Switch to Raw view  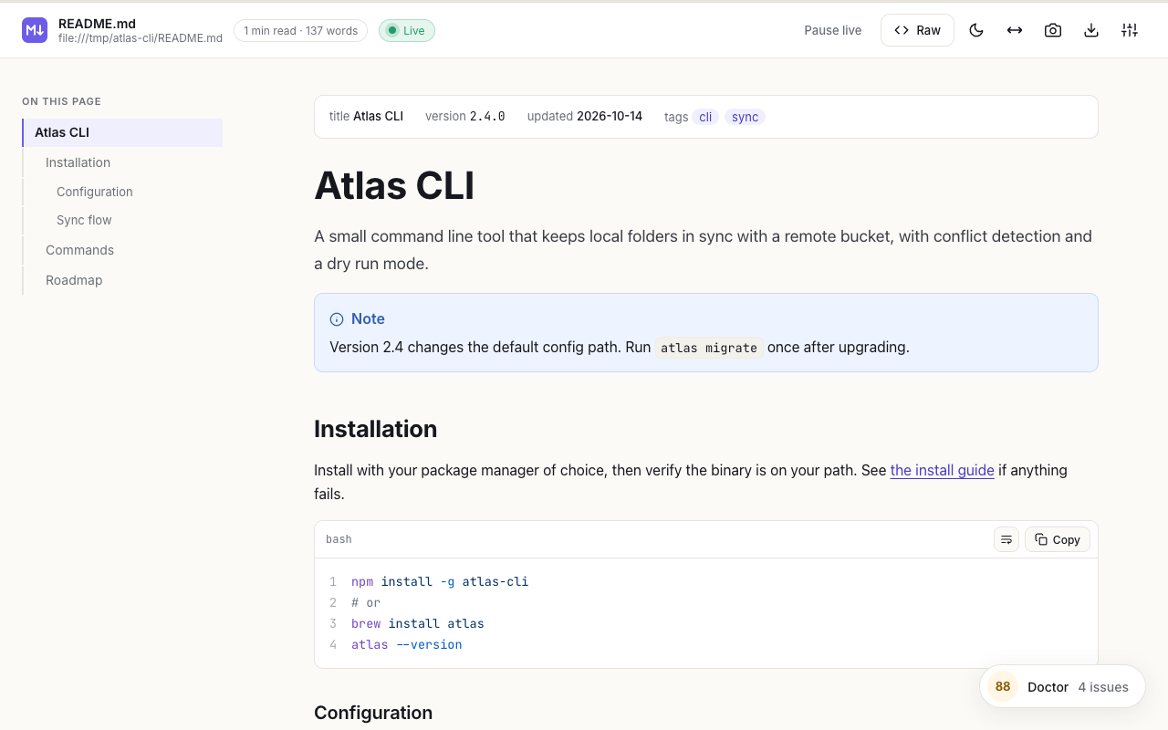click(x=917, y=30)
